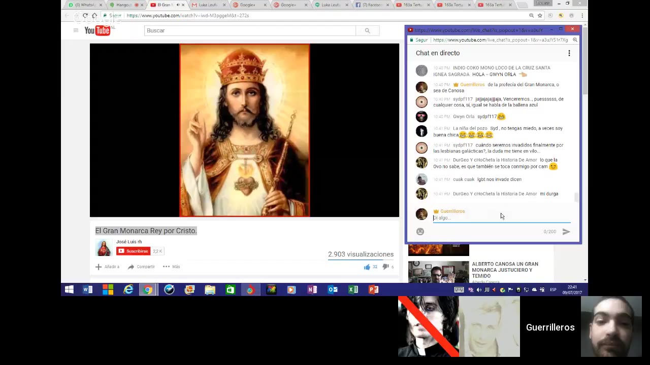Launch Excel from taskbar
Screen dimensions: 650x365
[353, 289]
